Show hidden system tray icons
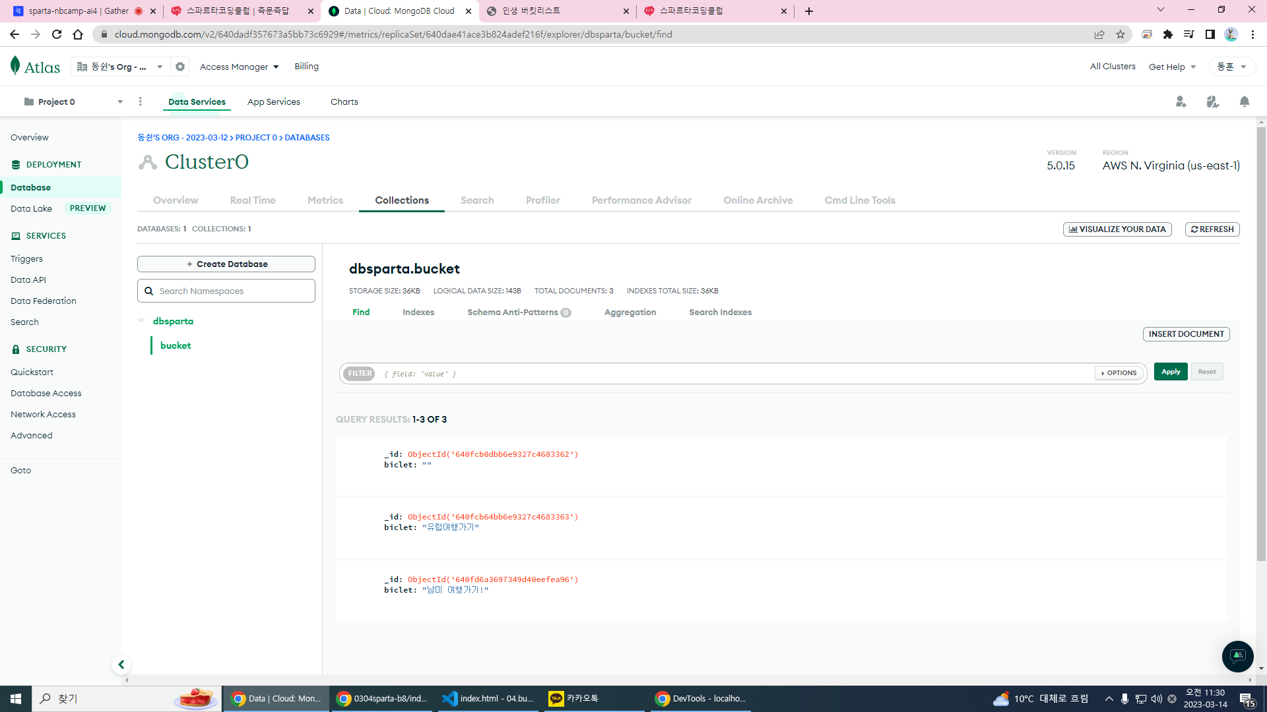1267x712 pixels. pos(1109,699)
